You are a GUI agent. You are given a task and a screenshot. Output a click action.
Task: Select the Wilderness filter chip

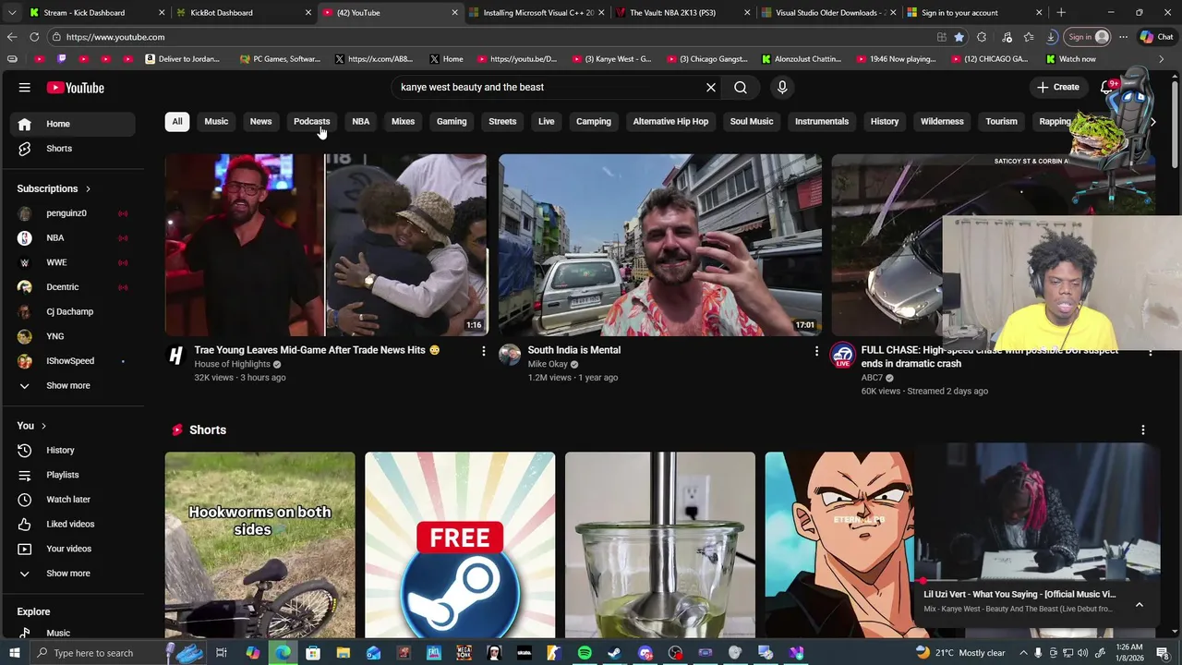point(942,121)
